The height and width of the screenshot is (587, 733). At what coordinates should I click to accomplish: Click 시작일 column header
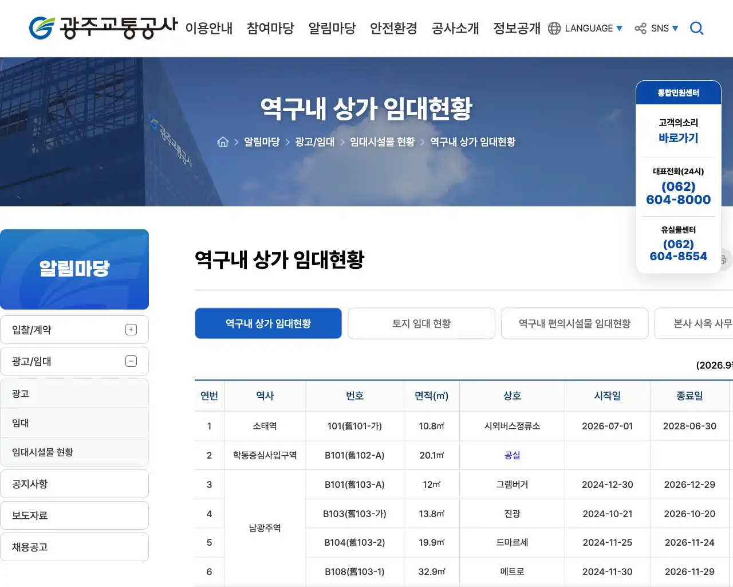click(x=608, y=396)
